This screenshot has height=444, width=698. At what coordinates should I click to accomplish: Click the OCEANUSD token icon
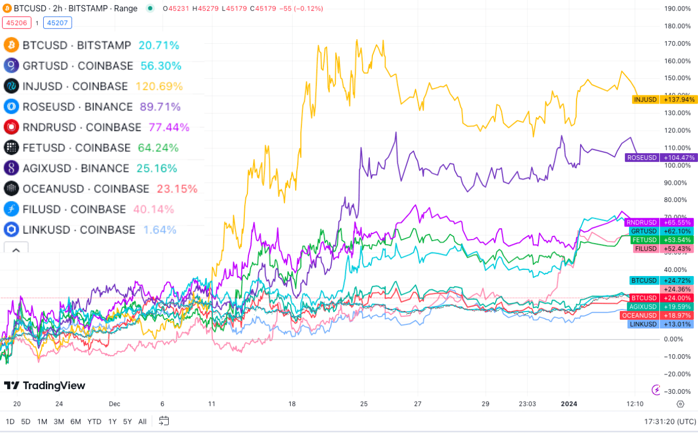pyautogui.click(x=11, y=188)
